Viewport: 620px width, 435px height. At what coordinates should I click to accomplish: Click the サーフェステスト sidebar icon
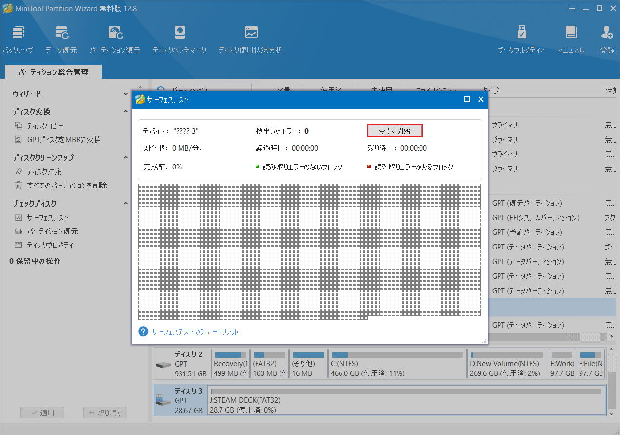[x=19, y=218]
